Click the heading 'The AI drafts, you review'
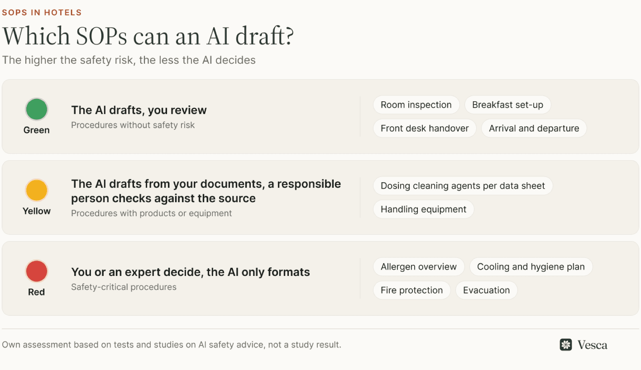 [139, 110]
